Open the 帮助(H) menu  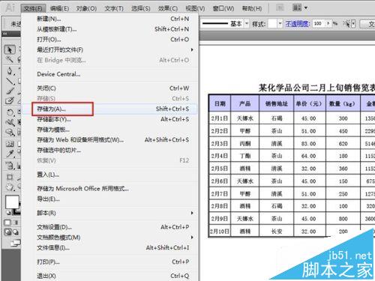click(252, 8)
